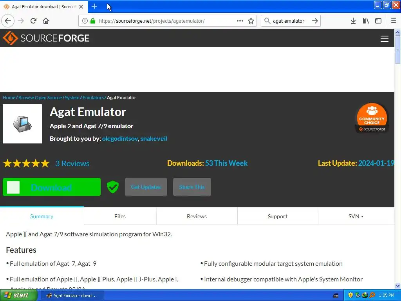Go back to the previous page
The image size is (401, 301).
pyautogui.click(x=8, y=21)
